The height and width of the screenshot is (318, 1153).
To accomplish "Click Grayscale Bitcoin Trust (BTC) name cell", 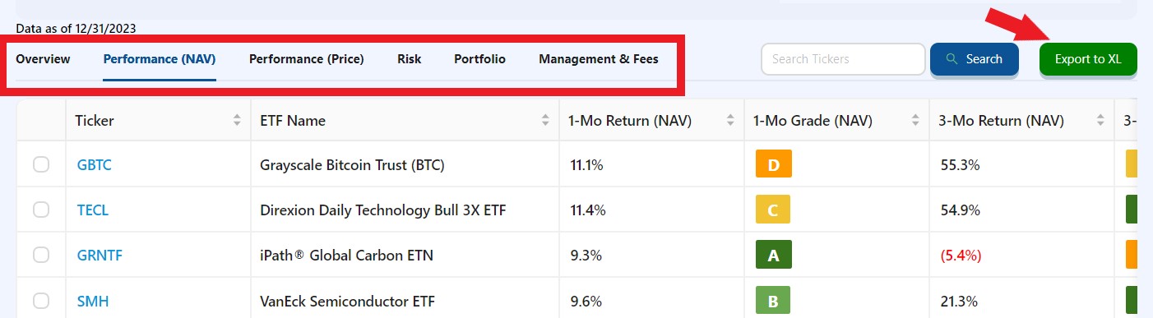I will click(352, 165).
